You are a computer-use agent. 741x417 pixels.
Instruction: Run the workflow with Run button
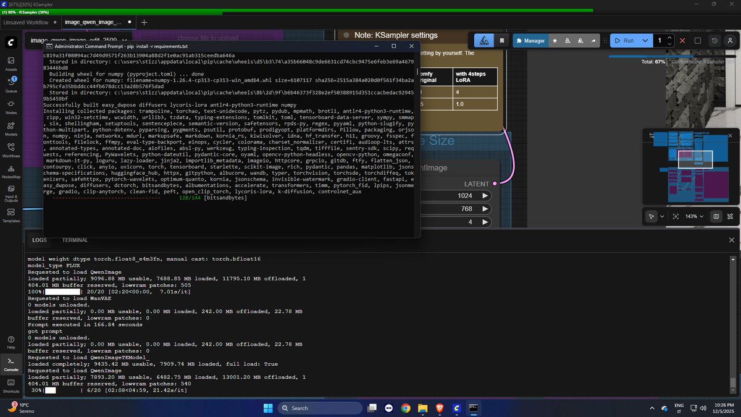(x=624, y=41)
